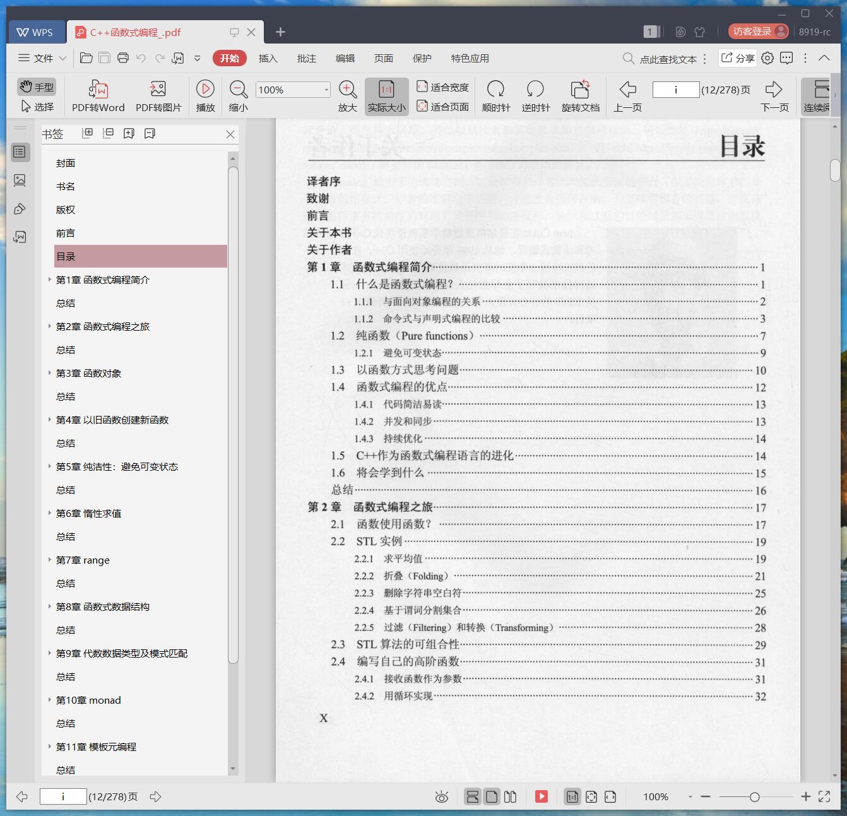Open settings gear in top bar
This screenshot has width=847, height=816.
[x=767, y=58]
